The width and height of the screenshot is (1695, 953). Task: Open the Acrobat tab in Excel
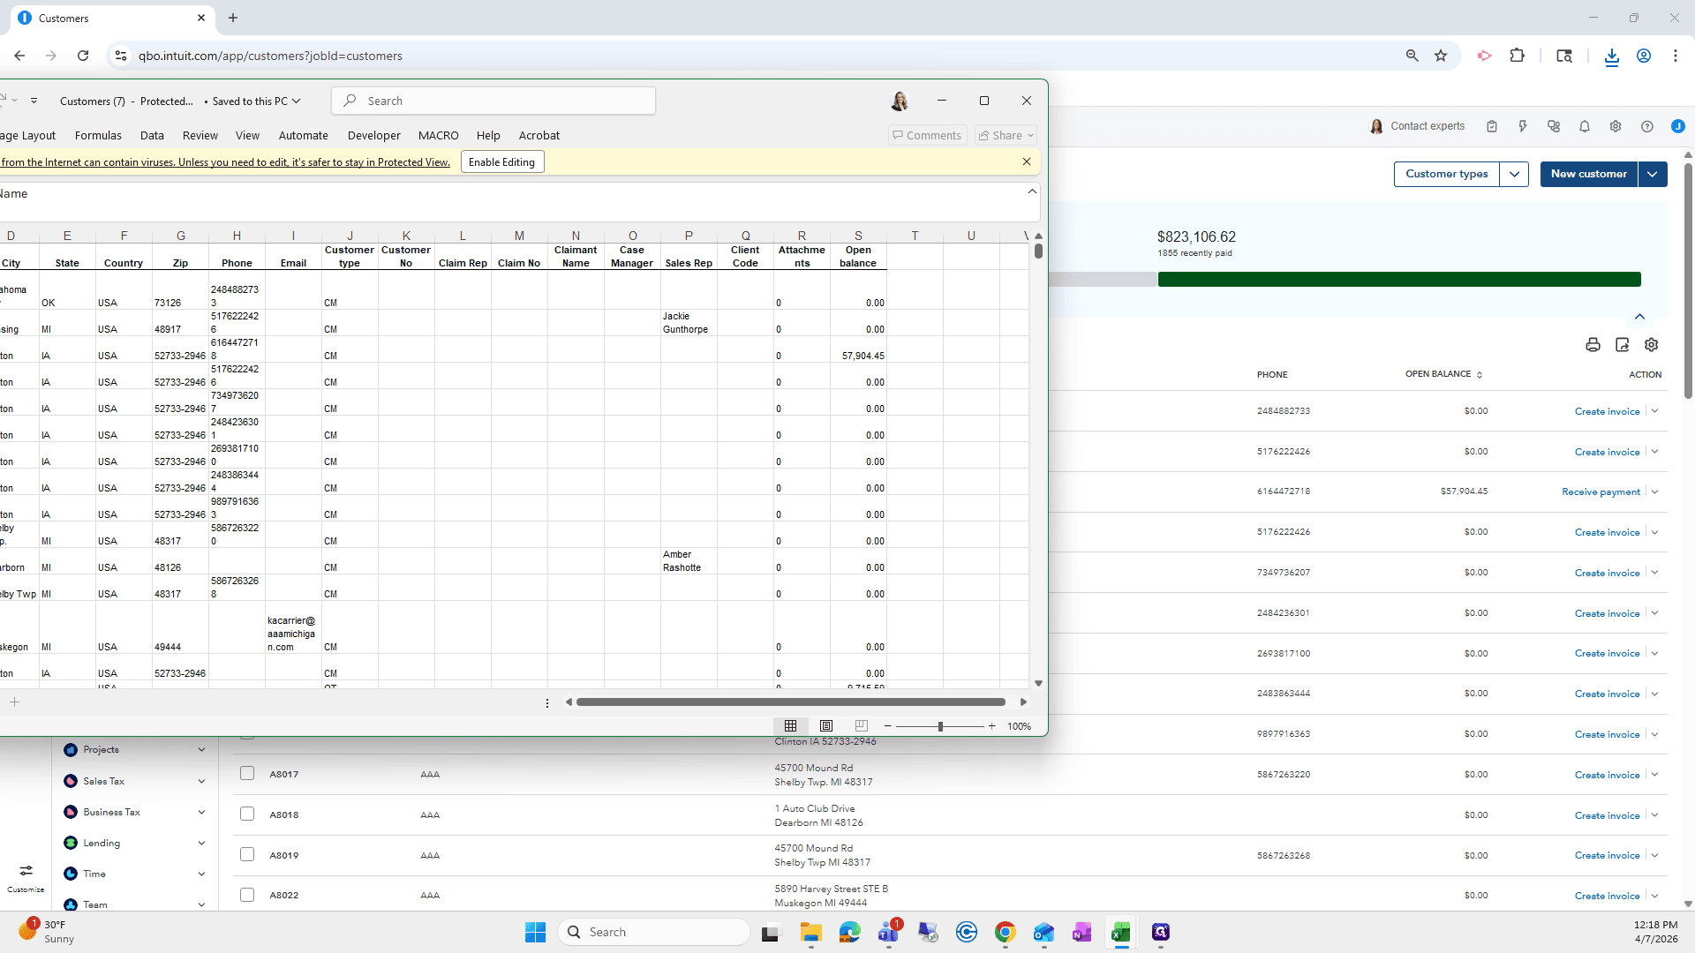point(539,135)
